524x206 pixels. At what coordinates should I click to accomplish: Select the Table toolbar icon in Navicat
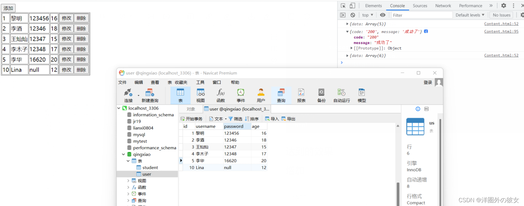click(x=180, y=95)
